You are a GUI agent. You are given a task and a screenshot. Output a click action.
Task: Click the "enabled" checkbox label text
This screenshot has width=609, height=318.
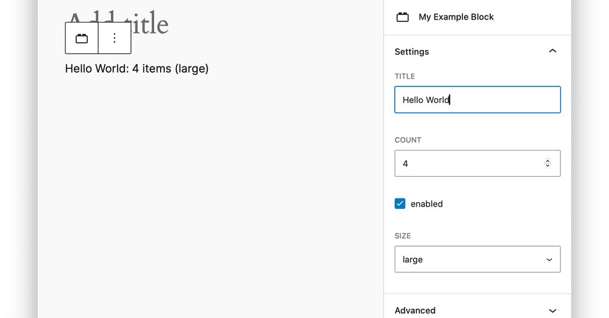coord(426,204)
